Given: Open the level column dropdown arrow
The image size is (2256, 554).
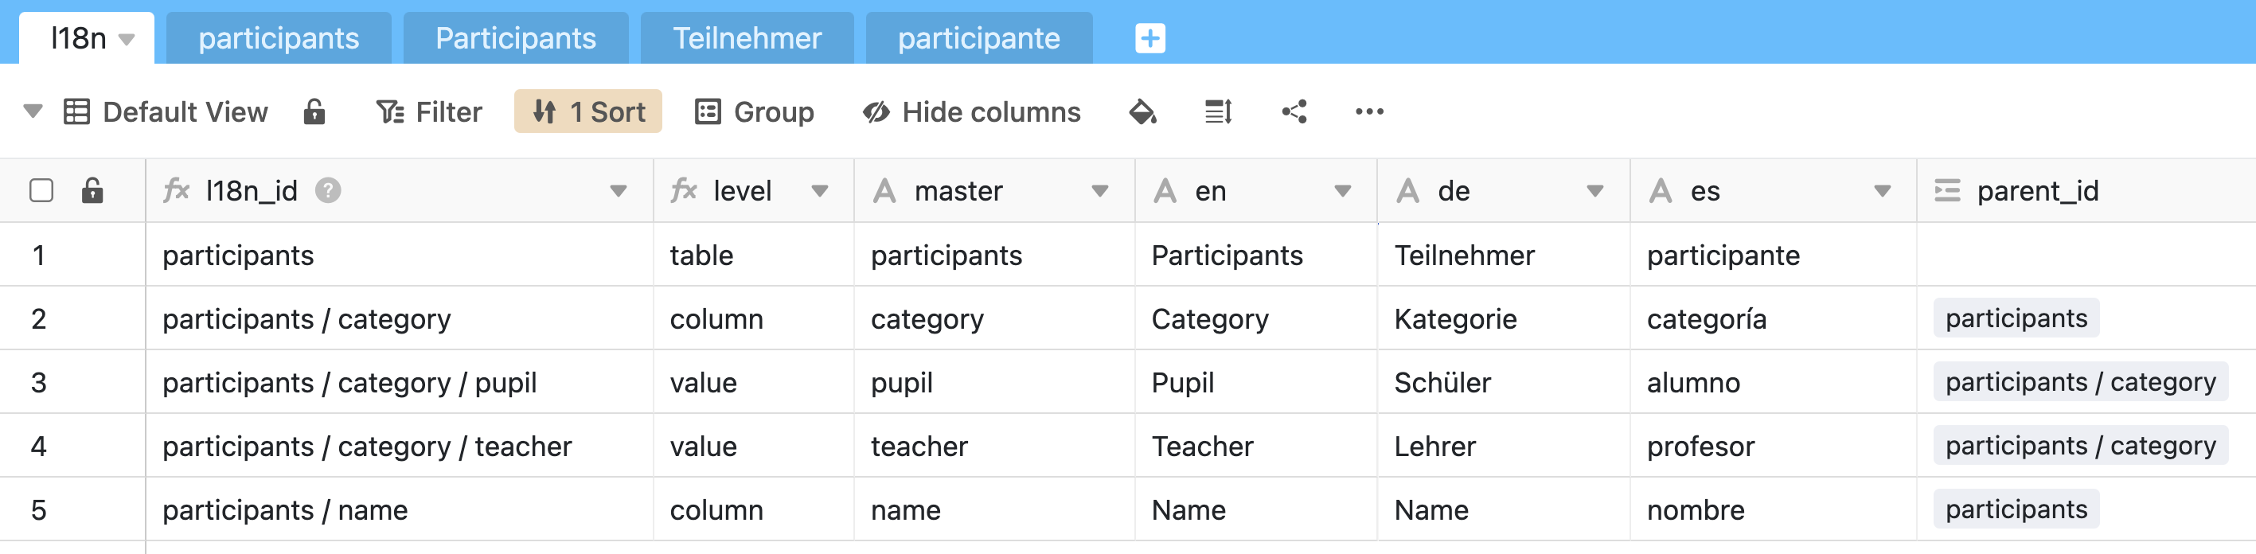Looking at the screenshot, I should pos(820,191).
